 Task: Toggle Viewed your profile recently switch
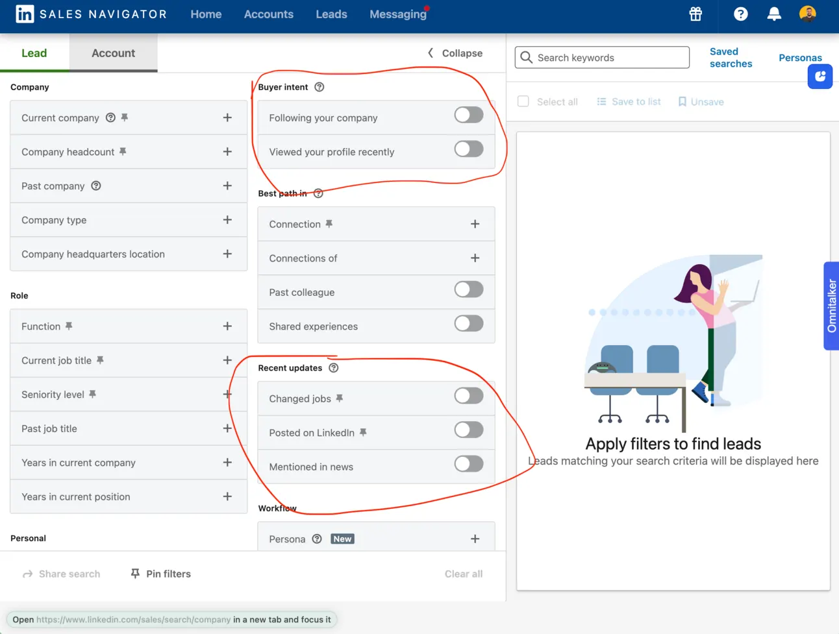pos(469,149)
